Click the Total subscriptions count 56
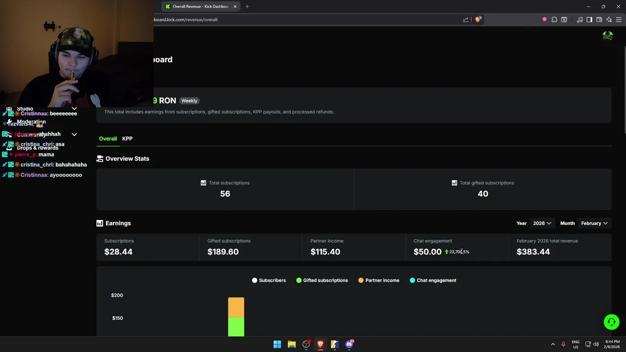The width and height of the screenshot is (626, 352). (225, 194)
